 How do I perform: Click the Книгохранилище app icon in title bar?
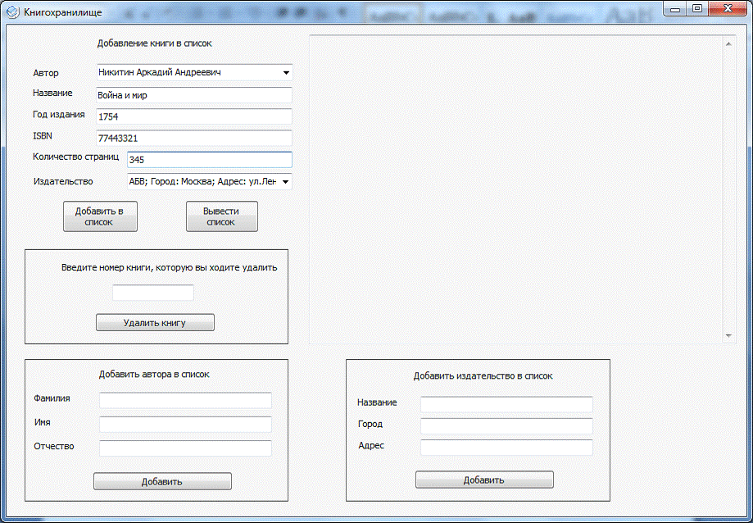coord(13,12)
